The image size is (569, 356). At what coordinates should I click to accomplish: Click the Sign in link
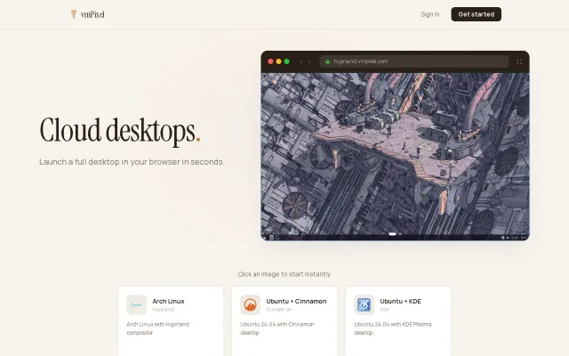[x=430, y=14]
